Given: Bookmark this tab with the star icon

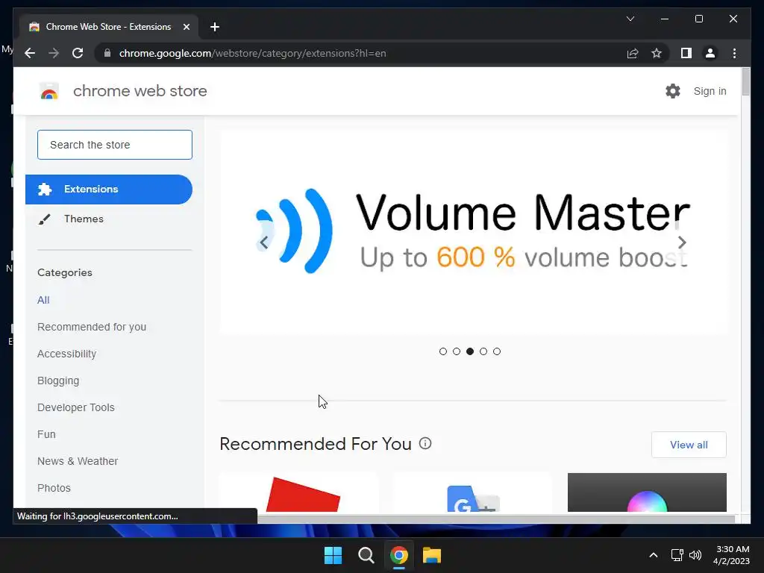Looking at the screenshot, I should click(657, 53).
